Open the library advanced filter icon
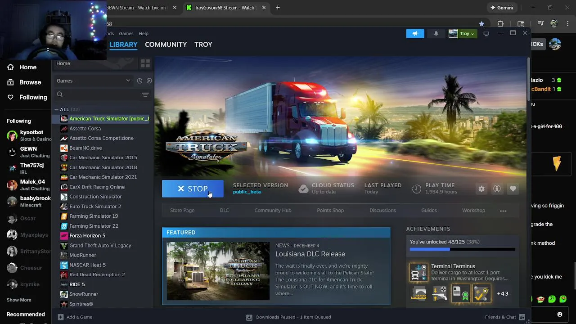576x324 pixels. (145, 94)
